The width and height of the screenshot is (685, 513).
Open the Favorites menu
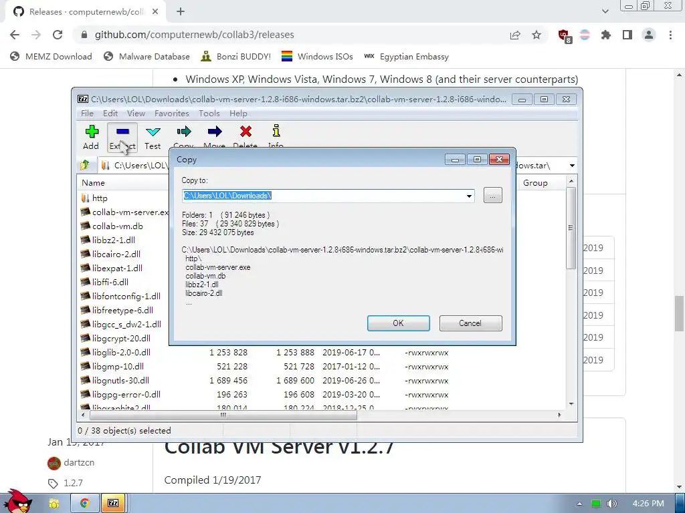point(172,114)
